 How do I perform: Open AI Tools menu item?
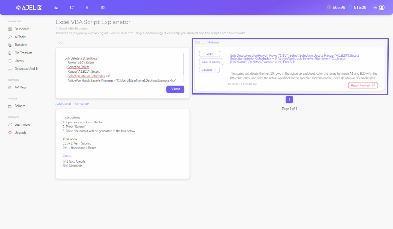click(20, 37)
